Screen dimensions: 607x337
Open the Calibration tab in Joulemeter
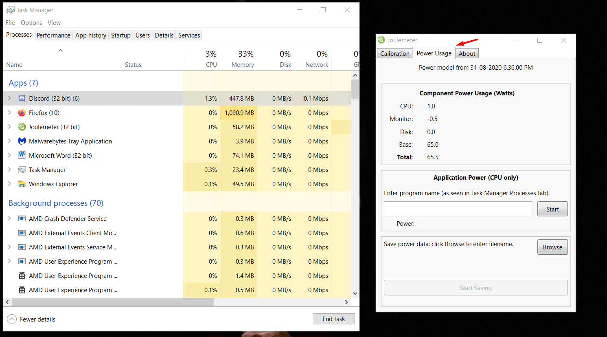click(394, 54)
